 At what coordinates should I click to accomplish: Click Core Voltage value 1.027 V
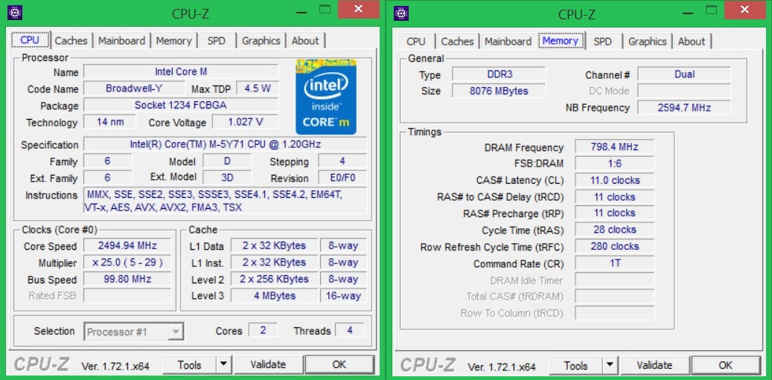tap(245, 122)
